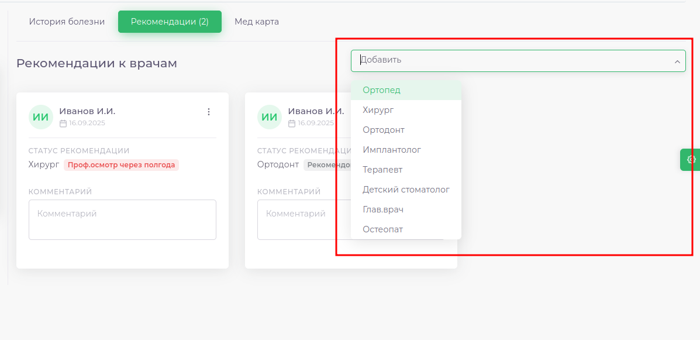Switch to the История болезни tab
Image resolution: width=700 pixels, height=340 pixels.
click(x=65, y=20)
